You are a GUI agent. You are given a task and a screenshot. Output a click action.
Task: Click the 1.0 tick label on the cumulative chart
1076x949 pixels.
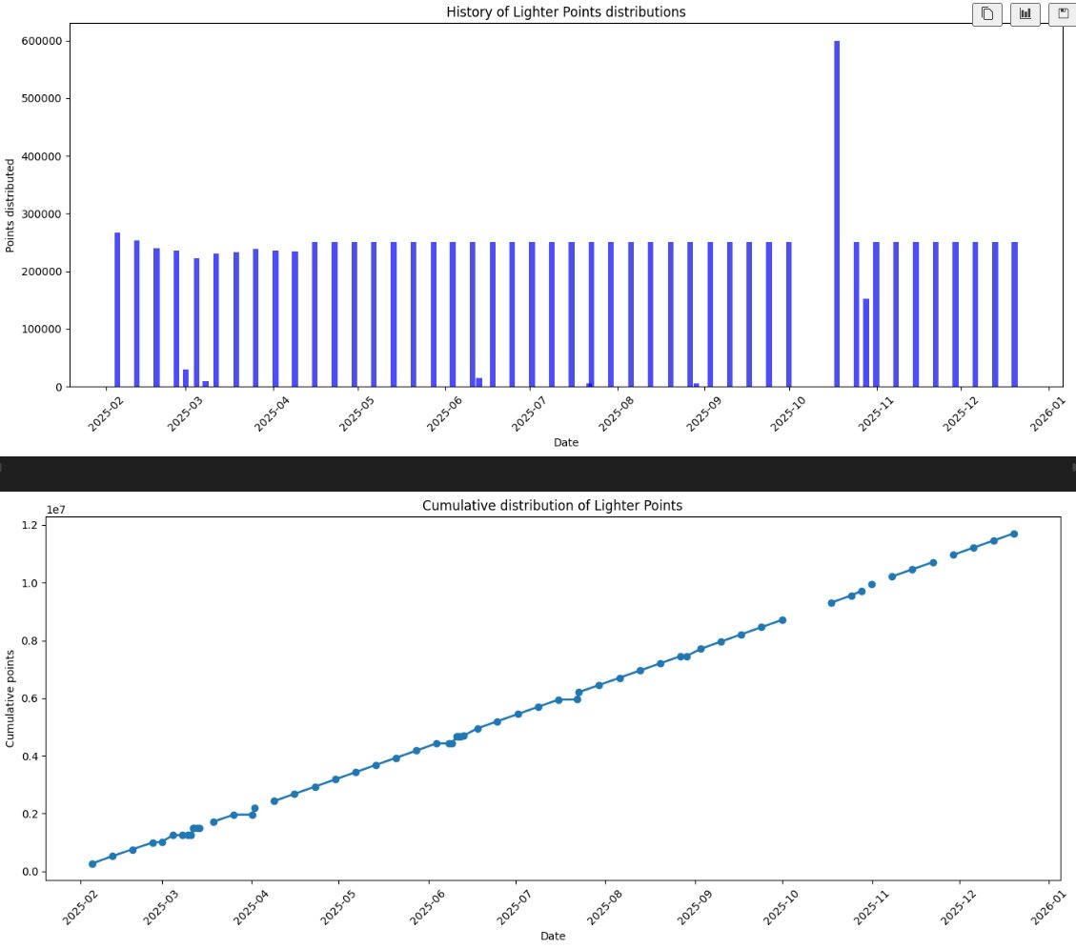(30, 583)
